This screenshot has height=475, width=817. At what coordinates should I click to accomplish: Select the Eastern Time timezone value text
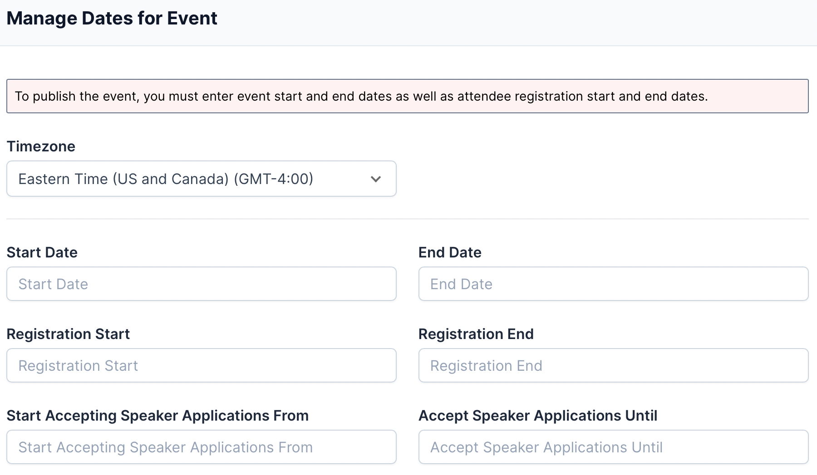[x=166, y=179]
